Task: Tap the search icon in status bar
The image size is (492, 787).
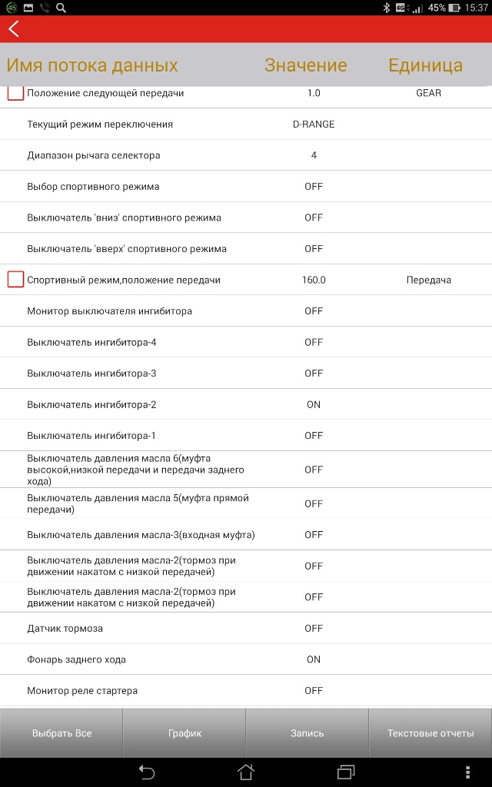Action: pyautogui.click(x=61, y=8)
